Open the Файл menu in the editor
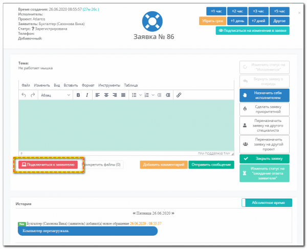The width and height of the screenshot is (307, 249). coord(26,86)
